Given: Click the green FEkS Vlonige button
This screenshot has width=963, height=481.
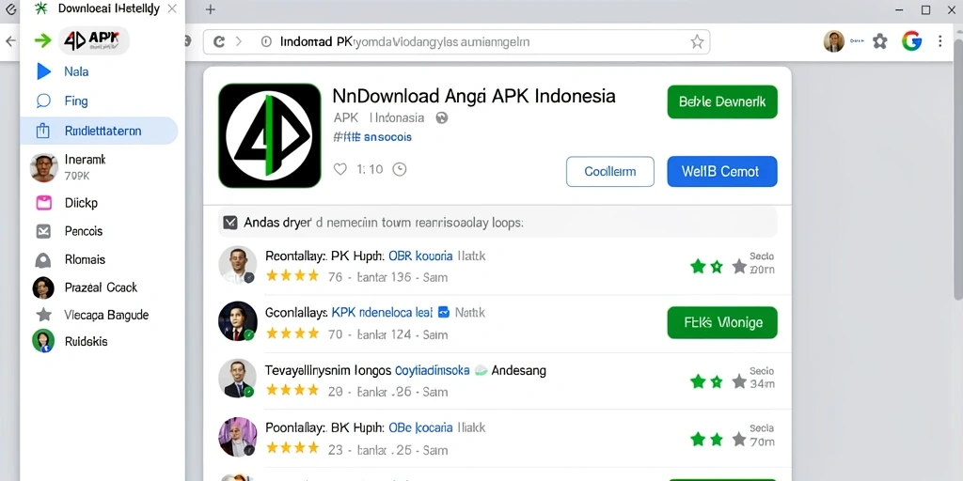Looking at the screenshot, I should pyautogui.click(x=722, y=323).
